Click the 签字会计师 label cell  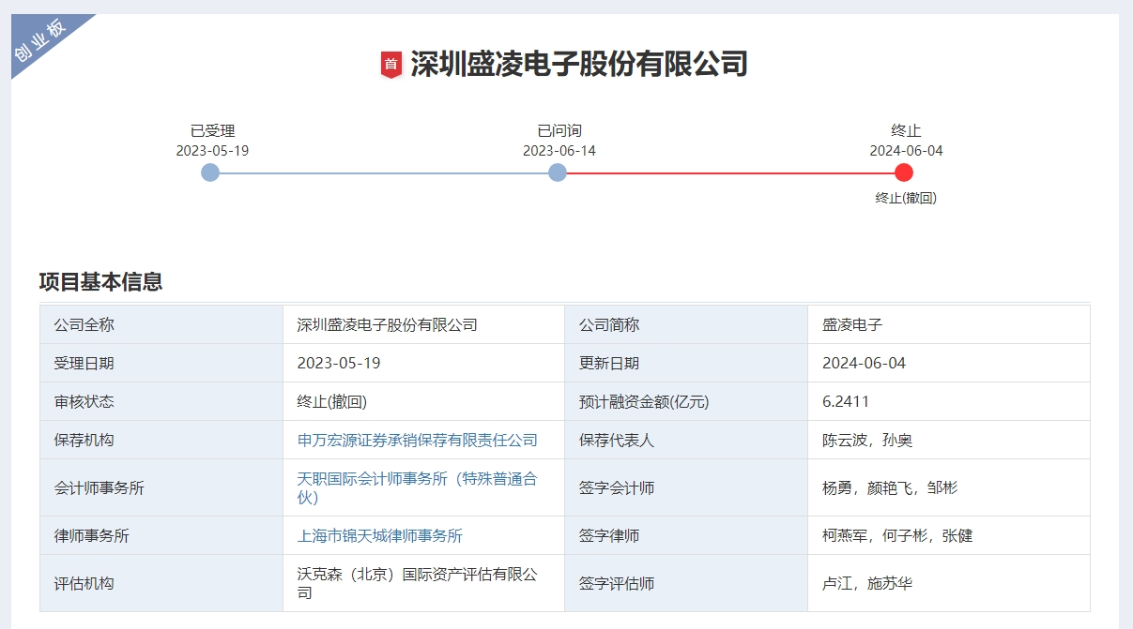(x=686, y=488)
